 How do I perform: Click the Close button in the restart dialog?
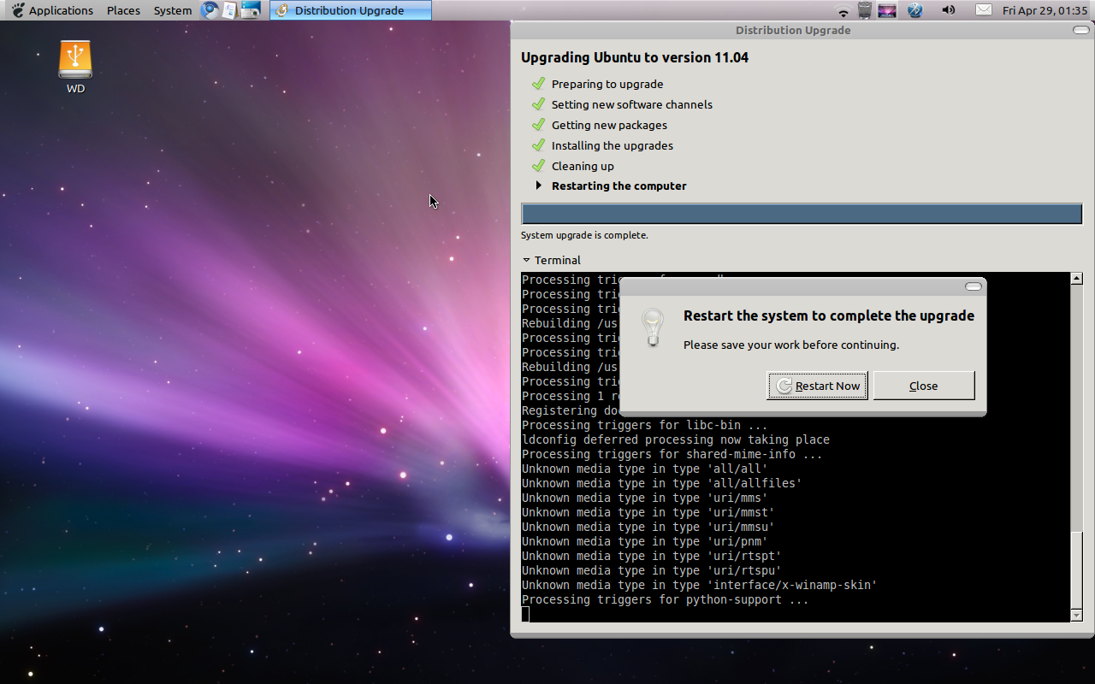pyautogui.click(x=924, y=386)
